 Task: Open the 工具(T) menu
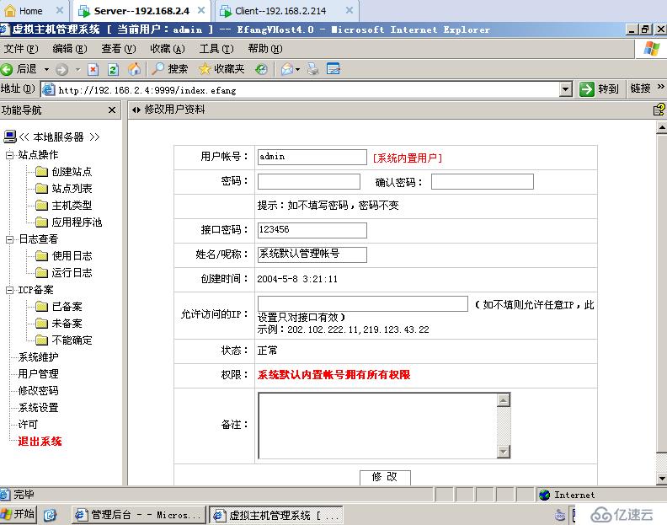click(216, 49)
